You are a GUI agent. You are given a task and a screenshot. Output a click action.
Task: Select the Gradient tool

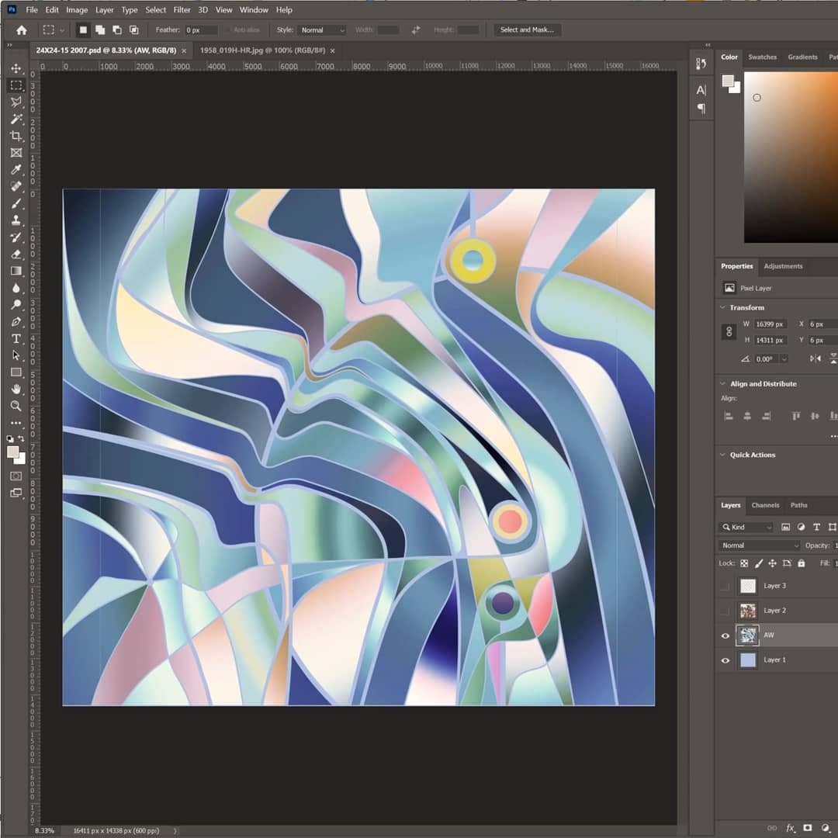tap(16, 271)
